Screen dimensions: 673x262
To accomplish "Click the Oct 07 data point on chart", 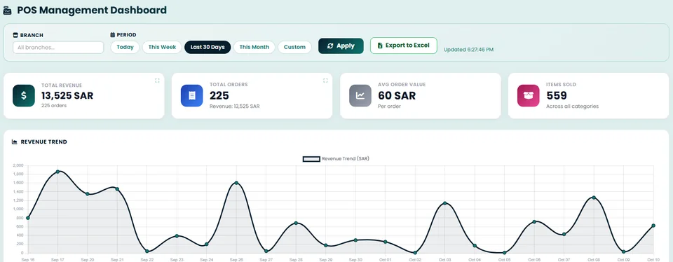I will tap(564, 234).
